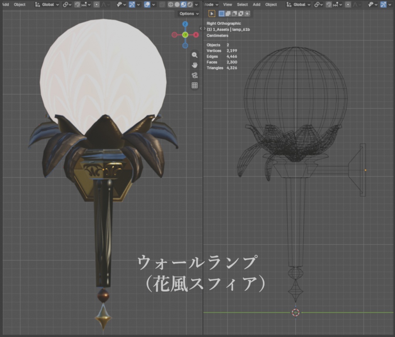Click Faces count '2,300'
This screenshot has width=395, height=337.
point(232,62)
